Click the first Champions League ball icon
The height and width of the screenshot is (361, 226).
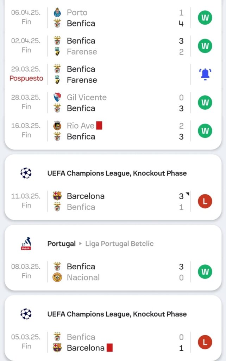pyautogui.click(x=26, y=173)
